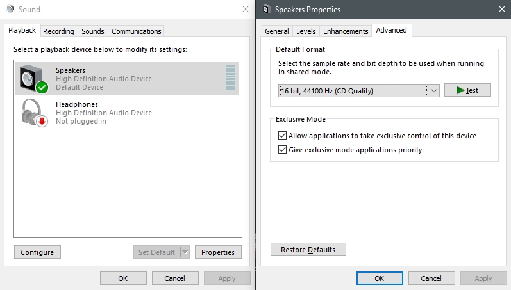511x290 pixels.
Task: Select the Headphones device icon
Action: point(35,113)
